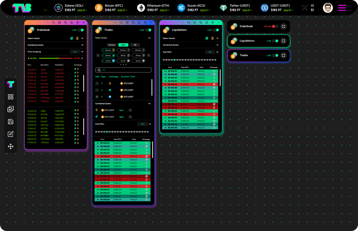
Task: Click the move arrows icon in left sidebar
Action: click(11, 147)
